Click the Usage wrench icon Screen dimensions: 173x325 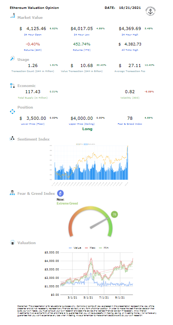(12, 59)
